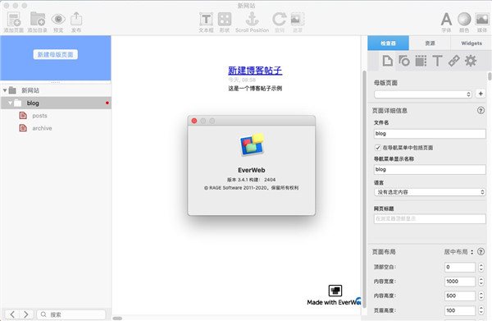Switch to the Widgets tab
Viewport: 492px width, 321px height.
pos(471,43)
